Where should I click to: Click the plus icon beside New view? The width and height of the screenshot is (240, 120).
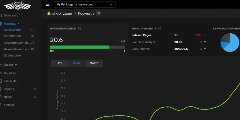coord(5,55)
